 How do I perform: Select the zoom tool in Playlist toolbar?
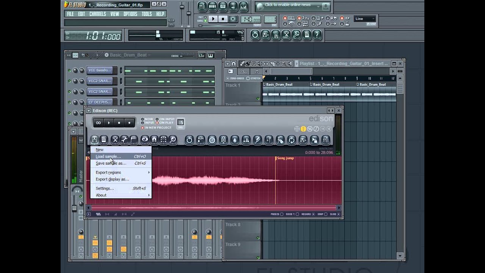click(284, 64)
